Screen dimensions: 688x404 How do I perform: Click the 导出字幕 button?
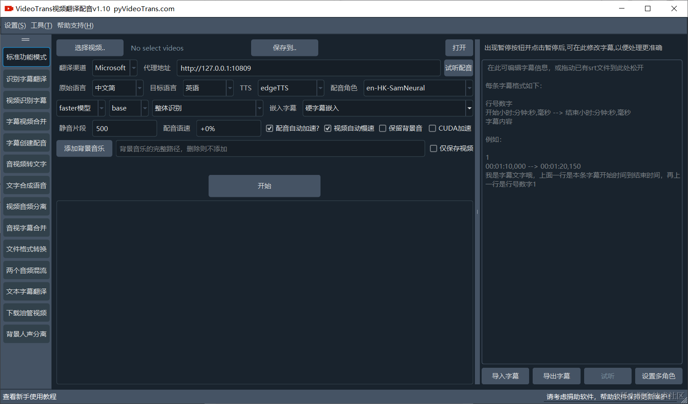(x=556, y=376)
